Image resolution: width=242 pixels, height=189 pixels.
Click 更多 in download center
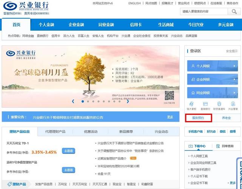pos(233,183)
